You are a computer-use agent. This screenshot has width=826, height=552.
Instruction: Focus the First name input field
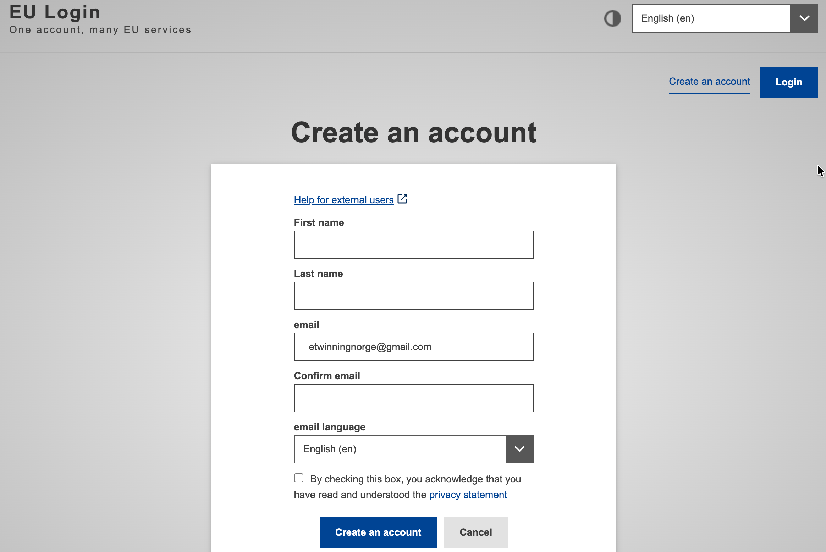pyautogui.click(x=414, y=245)
